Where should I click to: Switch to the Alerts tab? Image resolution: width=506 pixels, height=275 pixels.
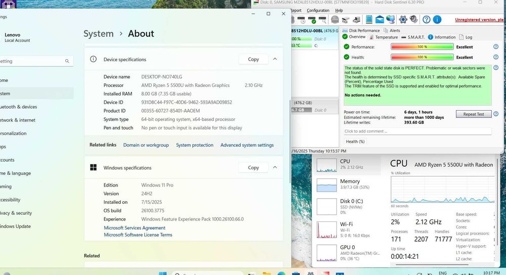pos(392,30)
